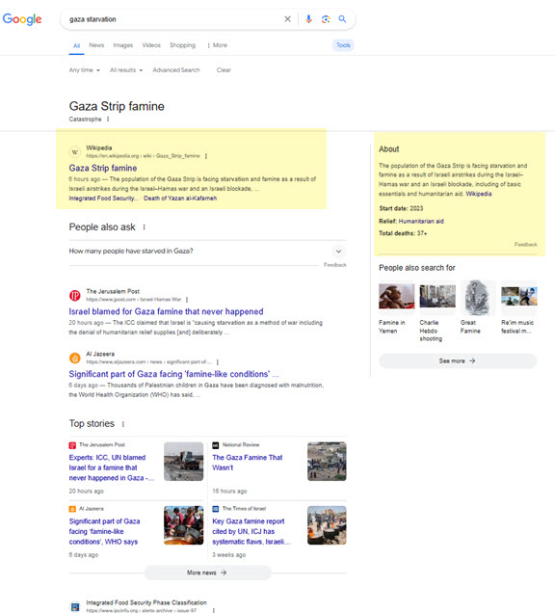Click the blue magnifier search icon
This screenshot has width=555, height=613.
point(342,18)
